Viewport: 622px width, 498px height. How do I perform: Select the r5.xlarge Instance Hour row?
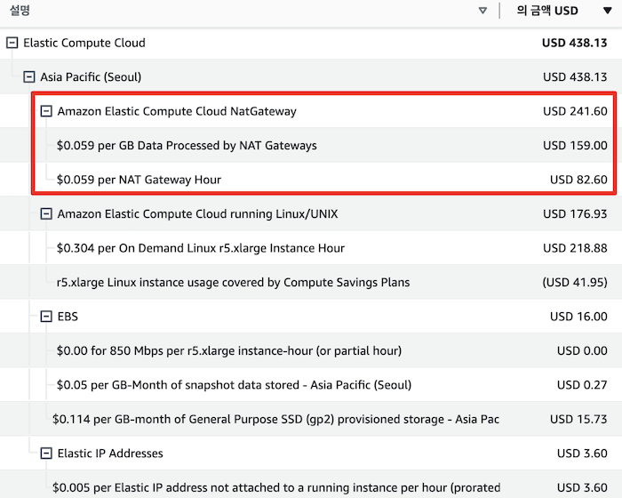point(201,248)
